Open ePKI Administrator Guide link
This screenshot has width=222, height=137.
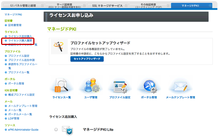23,130
